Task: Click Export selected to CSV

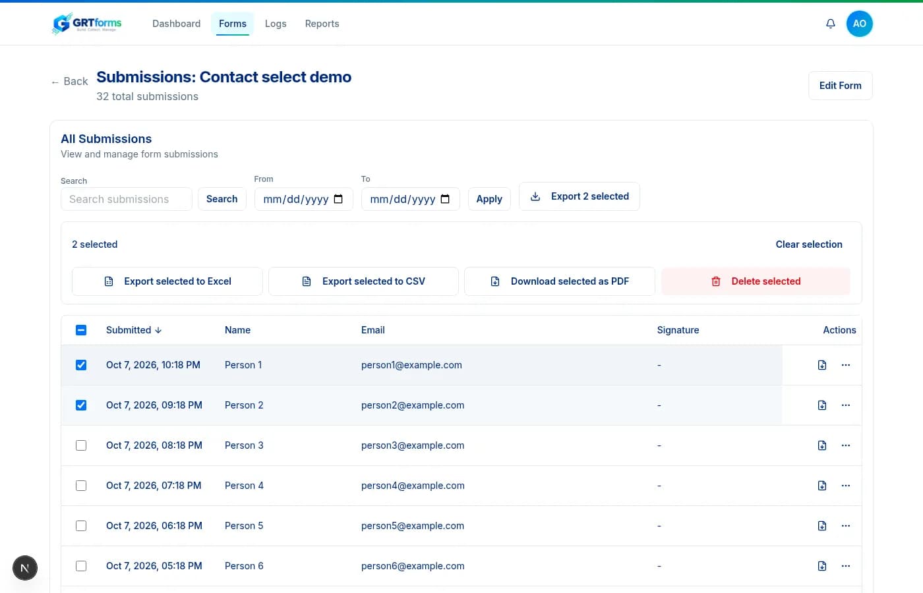Action: [363, 281]
